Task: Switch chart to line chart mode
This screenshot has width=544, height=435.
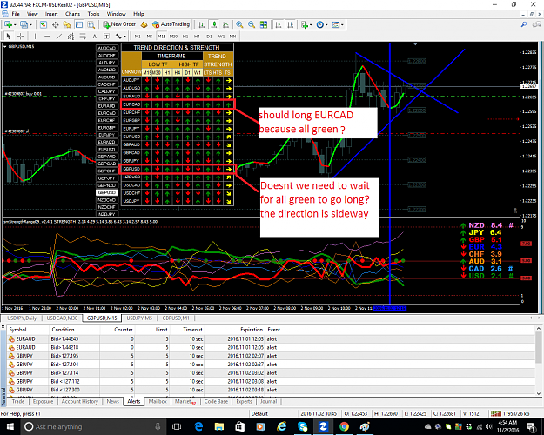Action: (225, 24)
